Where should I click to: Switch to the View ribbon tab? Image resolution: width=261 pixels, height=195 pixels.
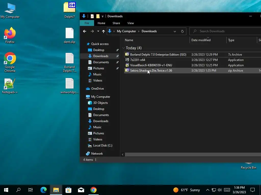coord(130,23)
